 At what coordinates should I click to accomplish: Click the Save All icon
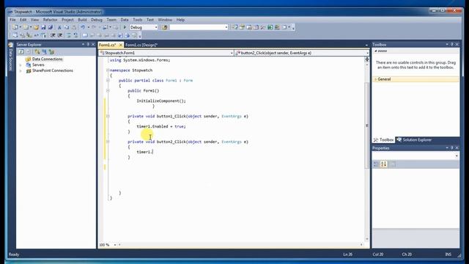pyautogui.click(x=51, y=27)
